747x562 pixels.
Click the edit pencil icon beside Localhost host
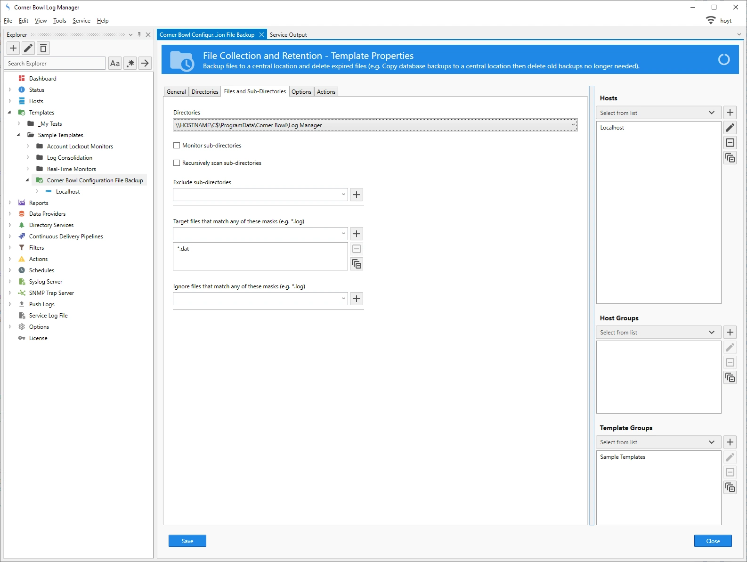coord(730,128)
